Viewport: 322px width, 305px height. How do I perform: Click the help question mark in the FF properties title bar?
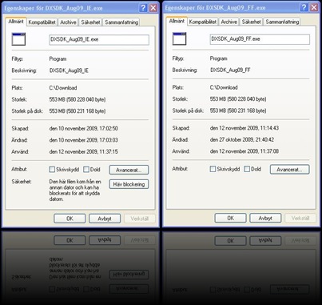(304, 7)
